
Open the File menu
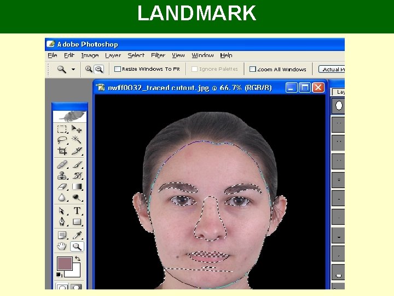pyautogui.click(x=53, y=55)
